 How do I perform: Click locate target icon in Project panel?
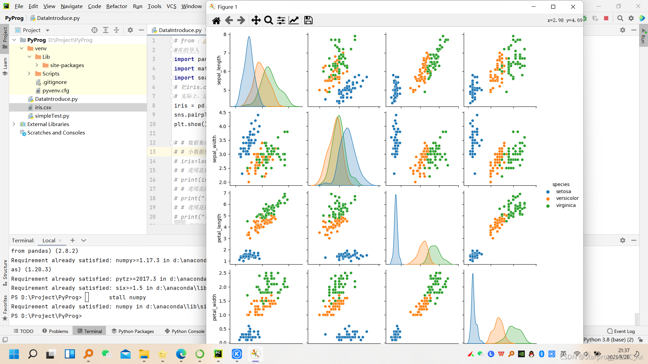[x=94, y=30]
